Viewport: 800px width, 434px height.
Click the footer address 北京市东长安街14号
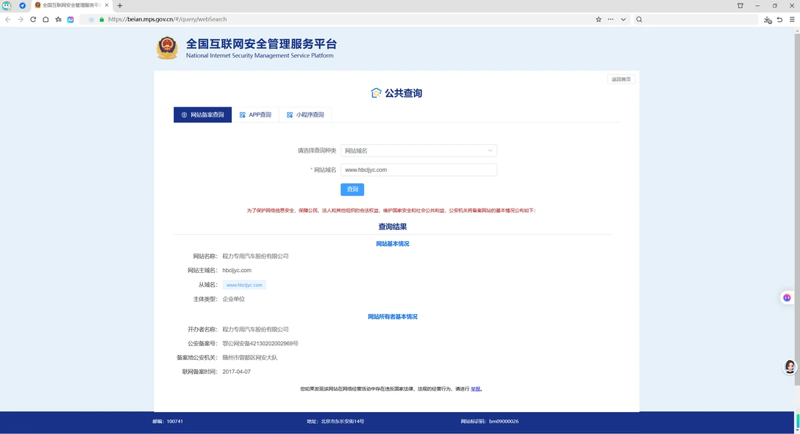coord(343,421)
